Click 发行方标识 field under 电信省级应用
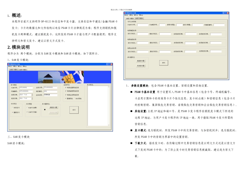The image size is (245, 173). click(143, 42)
